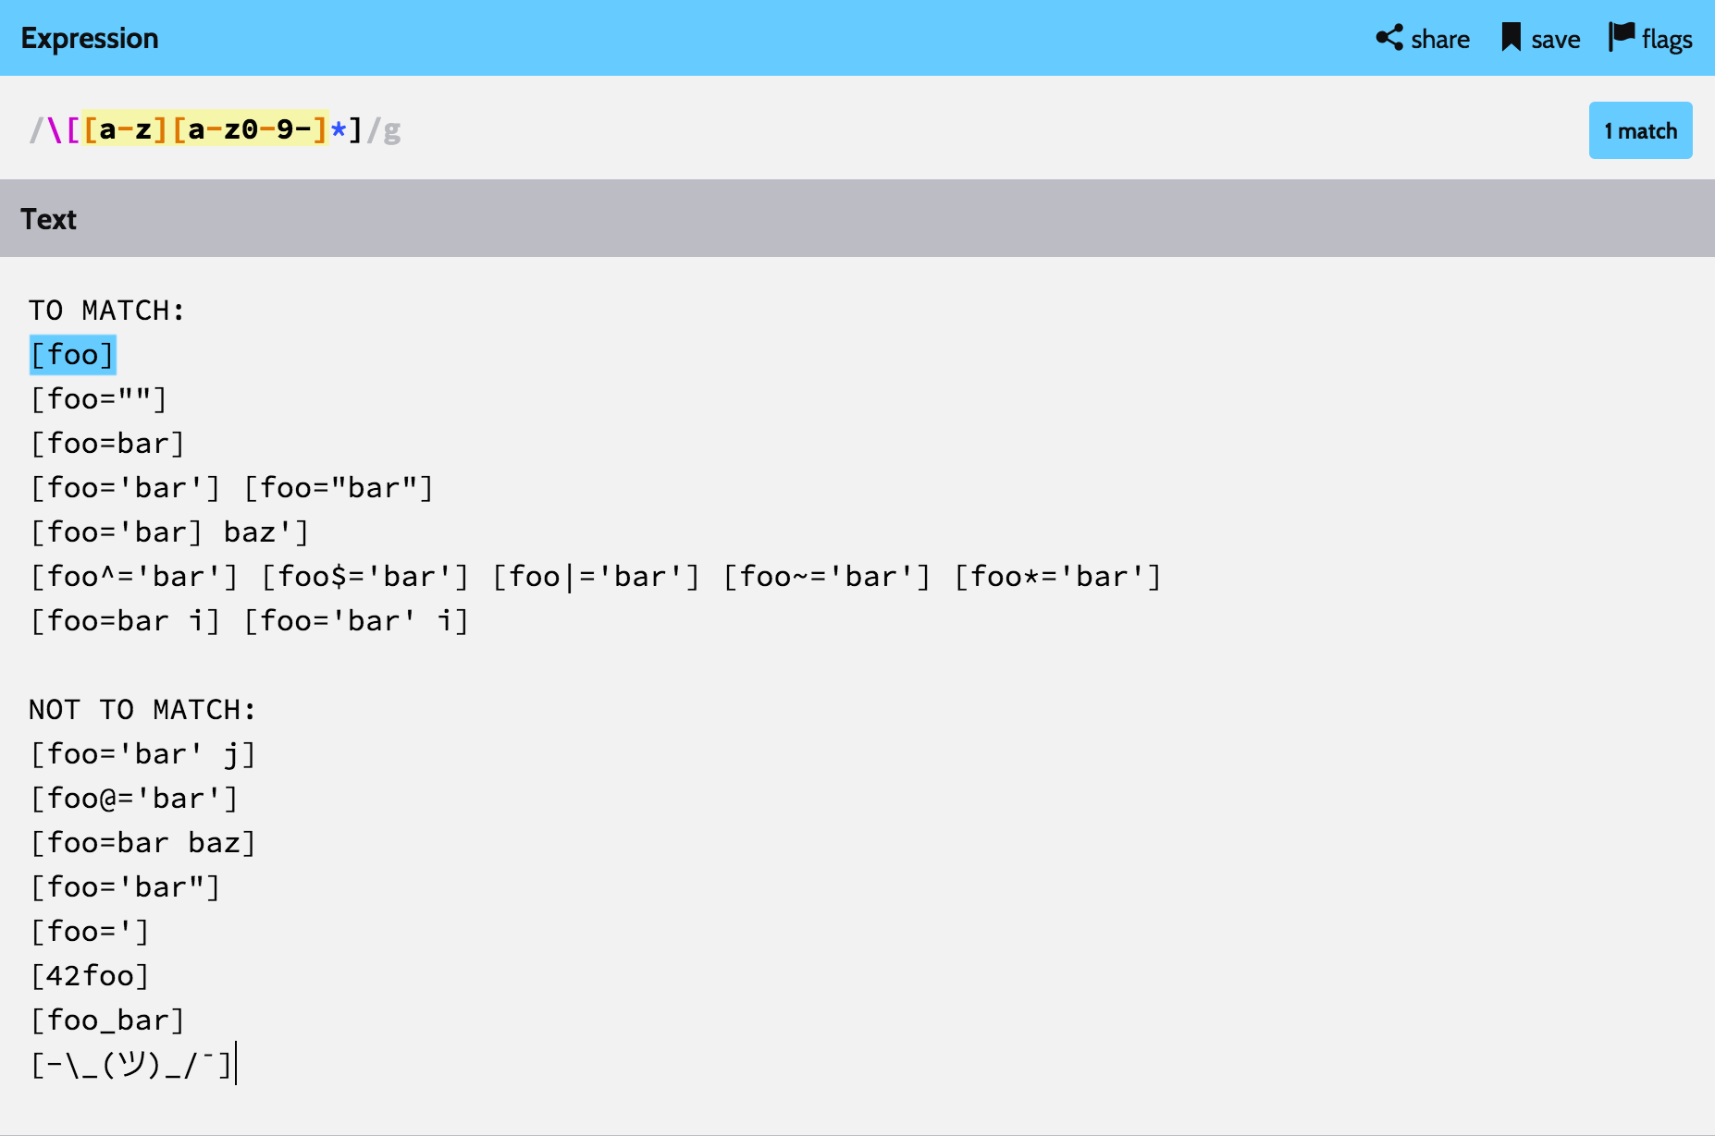Click the "1 match" results badge
The height and width of the screenshot is (1136, 1715).
pyautogui.click(x=1640, y=130)
